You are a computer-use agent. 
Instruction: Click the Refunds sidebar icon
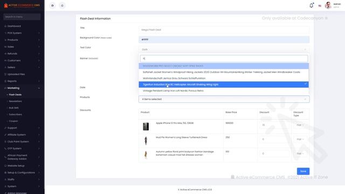5,54
